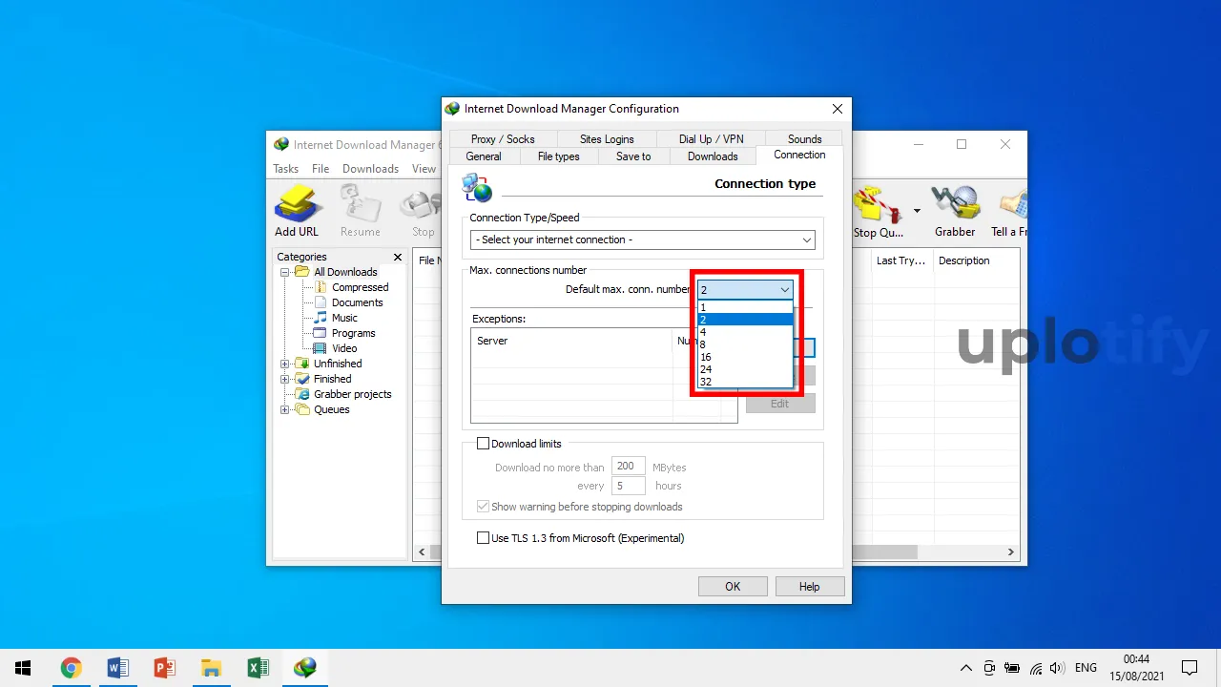Open PowerPoint from the taskbar
The width and height of the screenshot is (1221, 687).
coord(165,668)
